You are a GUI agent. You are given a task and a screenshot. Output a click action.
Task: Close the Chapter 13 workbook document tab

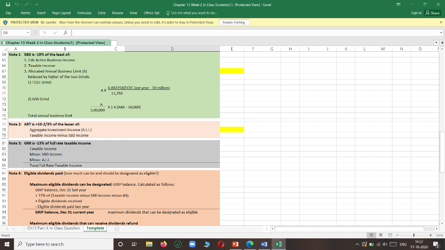tap(108, 43)
